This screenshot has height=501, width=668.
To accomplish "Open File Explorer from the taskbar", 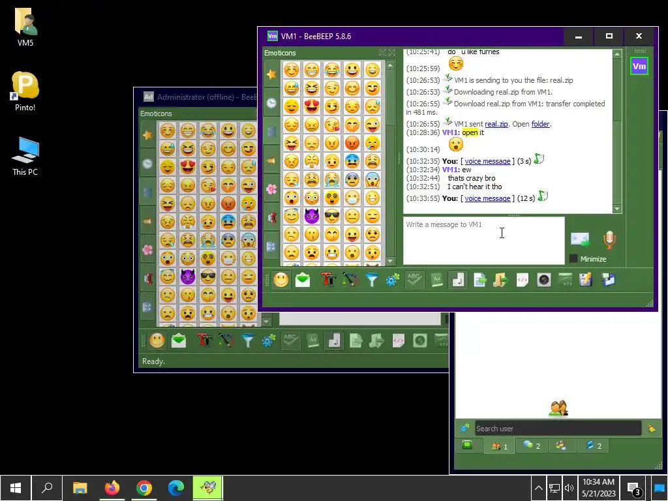I will click(x=80, y=488).
